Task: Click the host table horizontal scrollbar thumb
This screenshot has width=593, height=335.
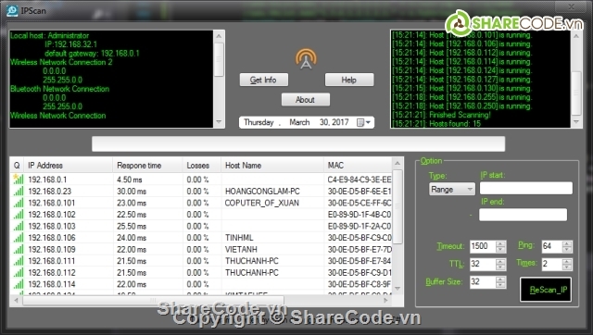Action: [153, 301]
